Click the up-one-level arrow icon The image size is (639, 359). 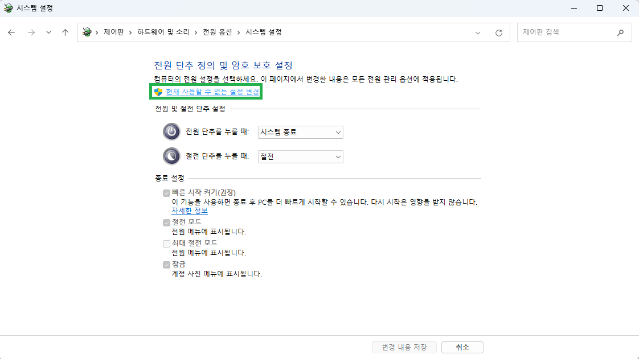tap(65, 32)
